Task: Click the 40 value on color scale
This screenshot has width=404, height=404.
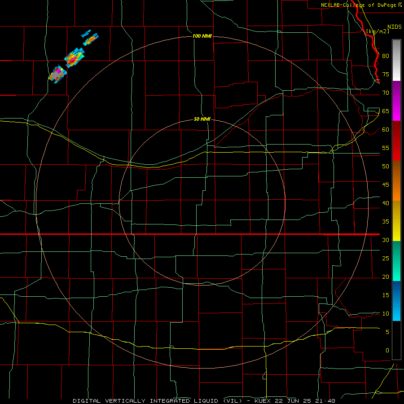Action: (x=386, y=203)
